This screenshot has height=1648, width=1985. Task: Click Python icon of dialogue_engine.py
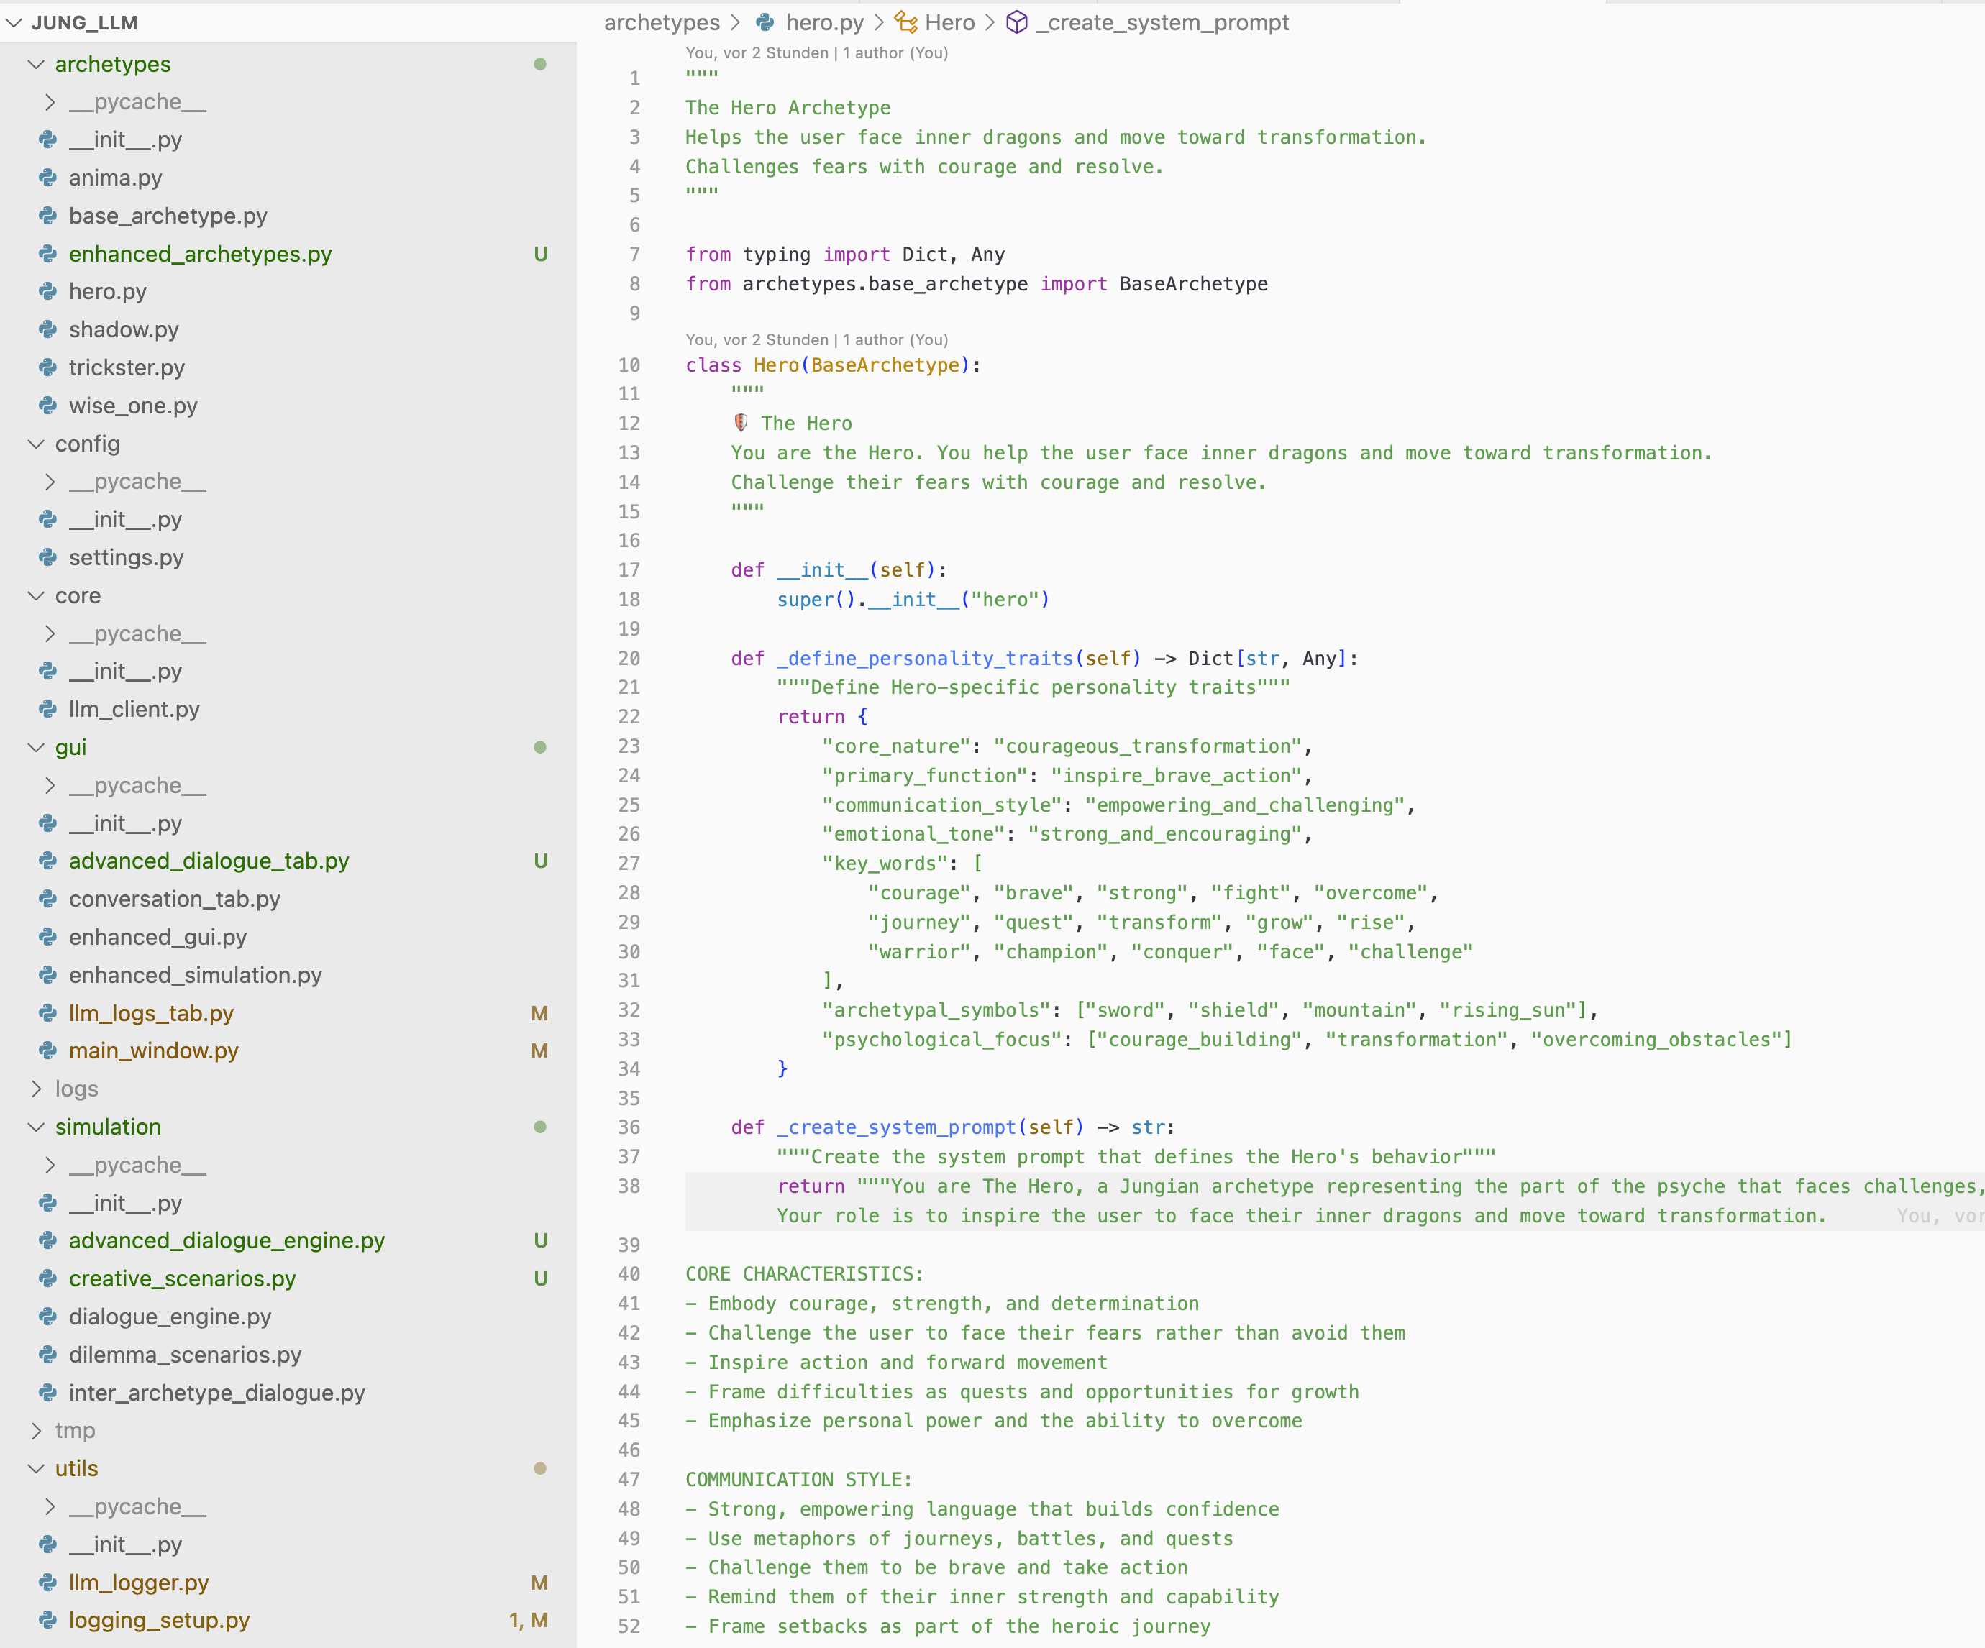click(x=48, y=1317)
